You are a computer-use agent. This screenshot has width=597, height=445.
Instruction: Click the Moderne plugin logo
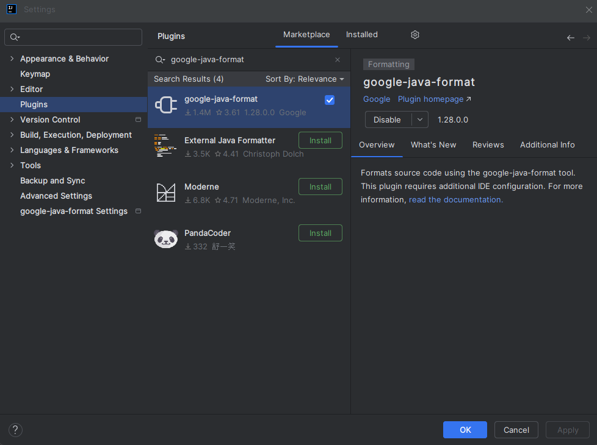point(166,192)
